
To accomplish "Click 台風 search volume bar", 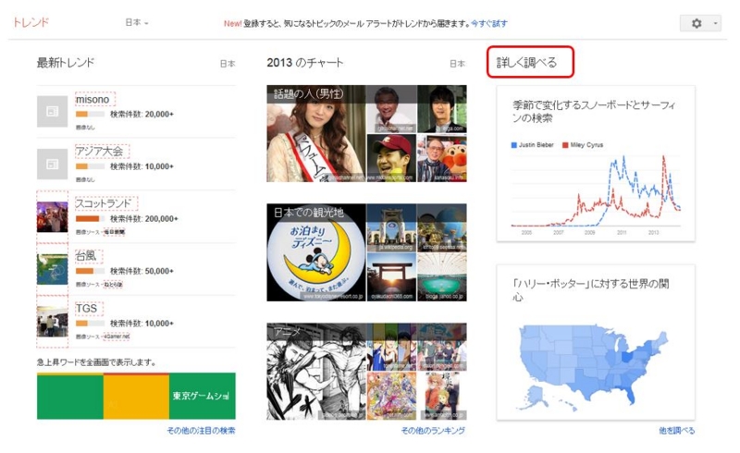I will coord(90,271).
